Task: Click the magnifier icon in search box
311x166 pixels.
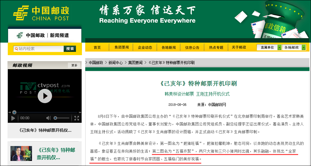Action: point(16,49)
